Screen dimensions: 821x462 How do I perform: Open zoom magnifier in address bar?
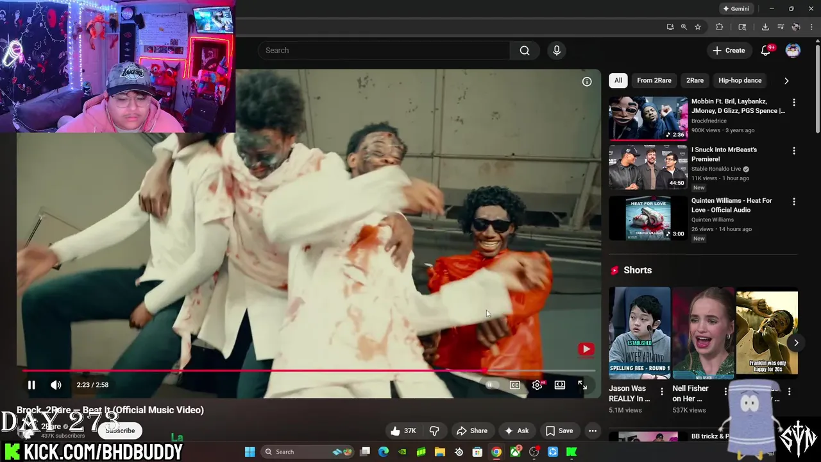point(684,27)
